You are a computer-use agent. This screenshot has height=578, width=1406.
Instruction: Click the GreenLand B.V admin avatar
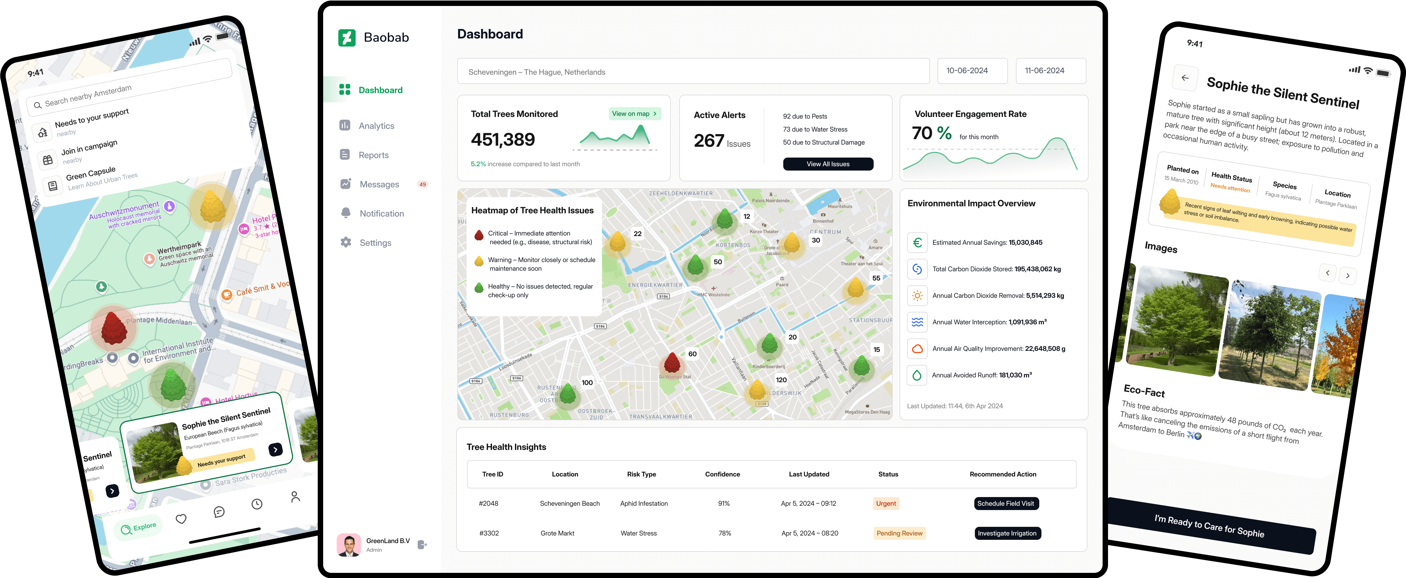tap(349, 545)
